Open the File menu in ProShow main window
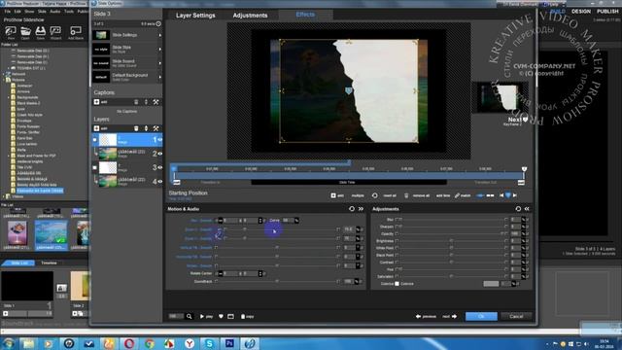The image size is (622, 350). click(7, 12)
